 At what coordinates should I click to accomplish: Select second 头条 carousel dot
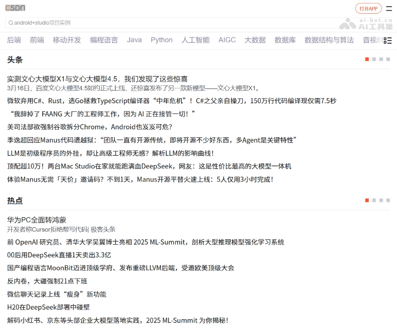click(374, 59)
